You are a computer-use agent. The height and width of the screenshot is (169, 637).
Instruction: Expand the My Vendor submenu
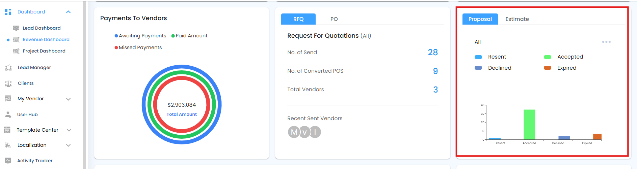[x=69, y=99]
